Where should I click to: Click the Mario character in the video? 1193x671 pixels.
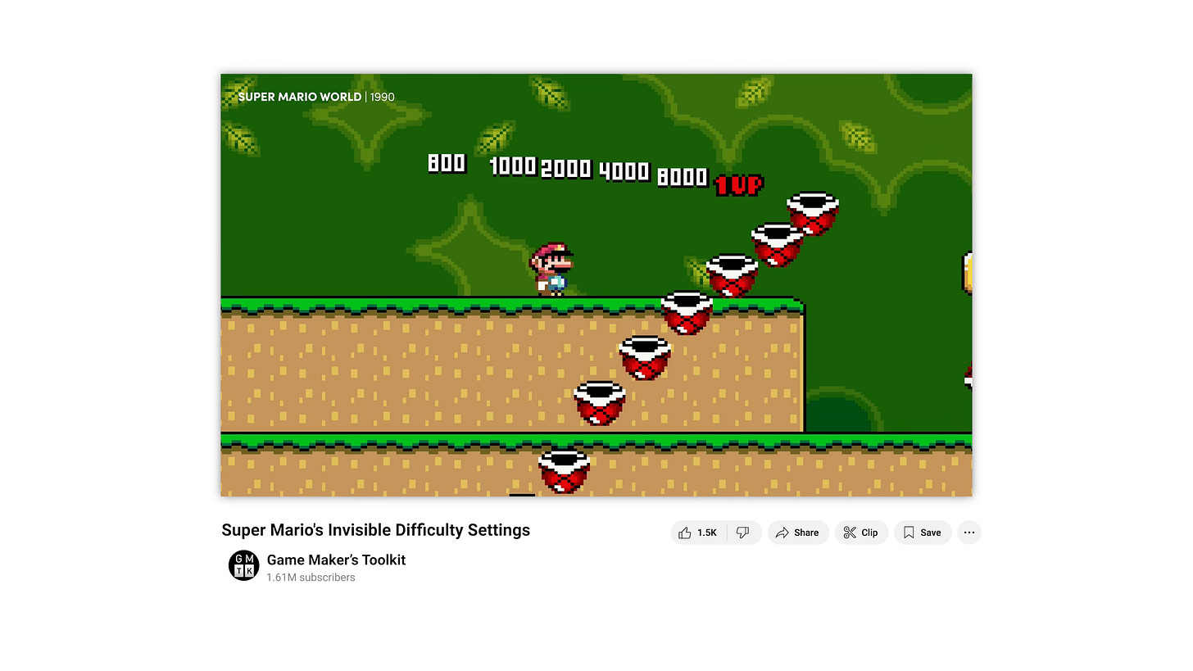pyautogui.click(x=551, y=269)
